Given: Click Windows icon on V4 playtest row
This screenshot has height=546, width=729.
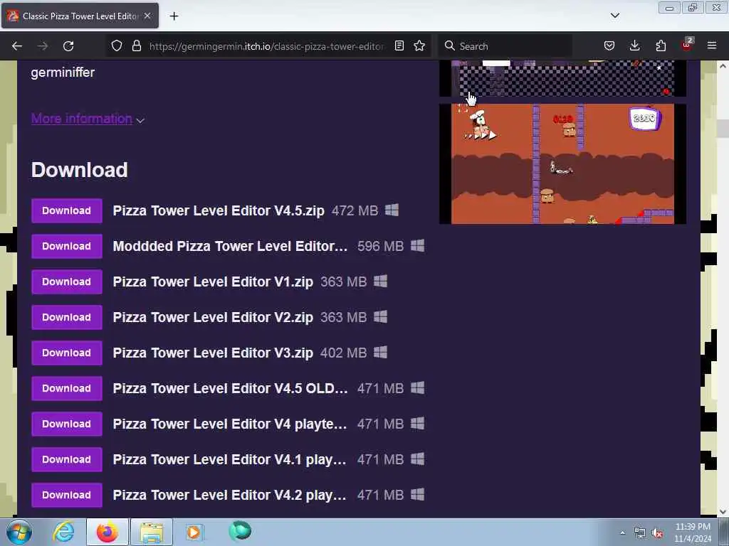Looking at the screenshot, I should tap(417, 423).
